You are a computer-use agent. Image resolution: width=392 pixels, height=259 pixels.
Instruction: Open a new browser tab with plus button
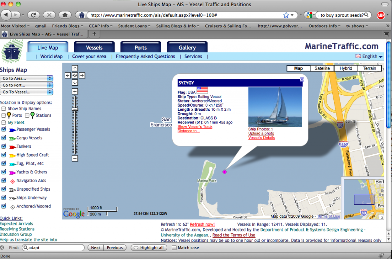click(94, 34)
